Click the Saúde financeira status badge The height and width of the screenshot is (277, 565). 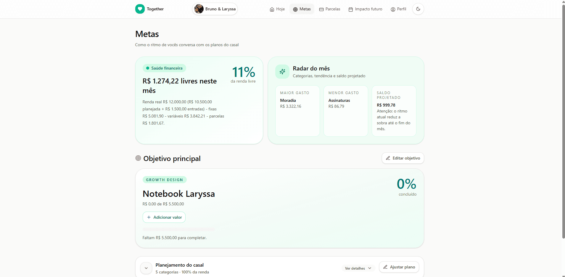(x=164, y=68)
